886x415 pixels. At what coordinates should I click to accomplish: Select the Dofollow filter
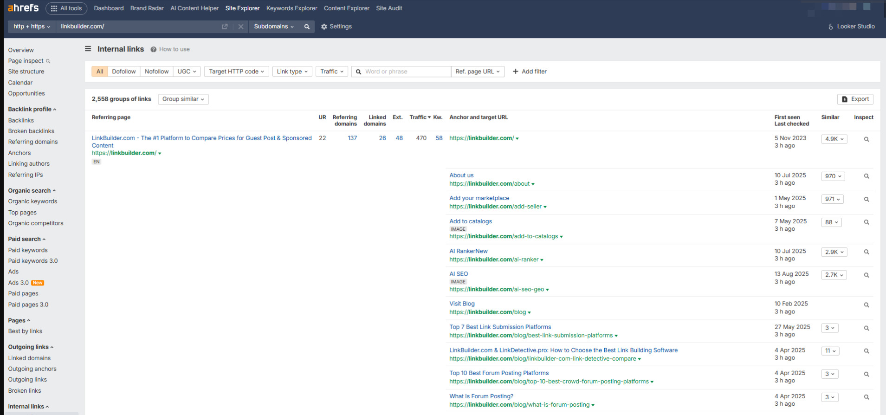124,71
